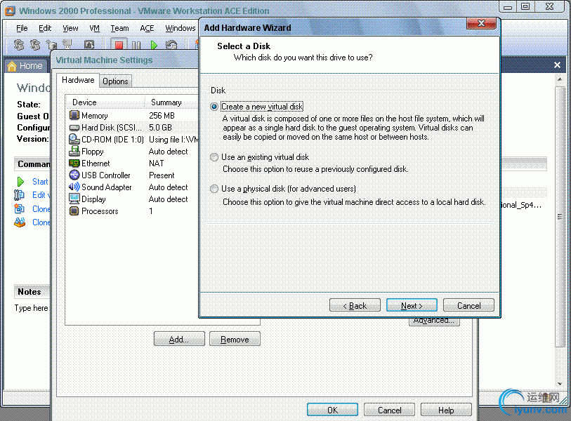Choose Create a new virtual disk
571x421 pixels.
pos(214,107)
